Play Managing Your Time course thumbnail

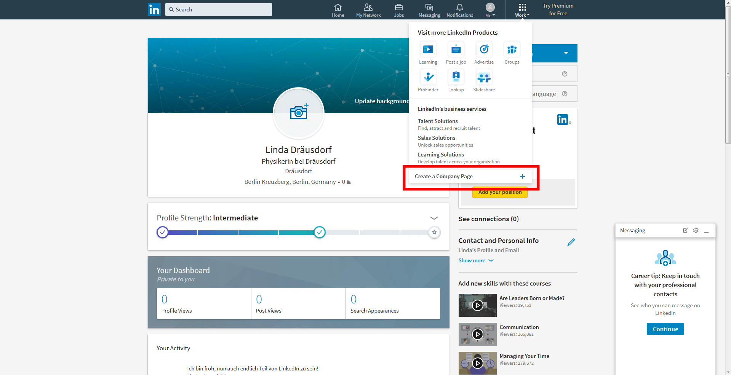(477, 363)
